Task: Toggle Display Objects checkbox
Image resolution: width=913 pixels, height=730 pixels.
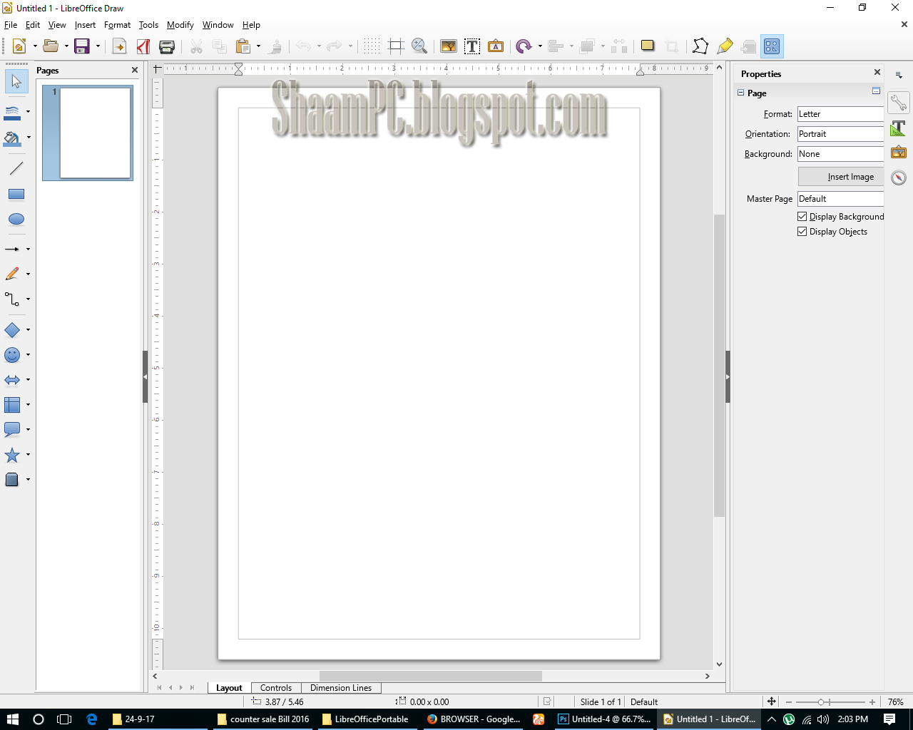Action: pyautogui.click(x=802, y=232)
